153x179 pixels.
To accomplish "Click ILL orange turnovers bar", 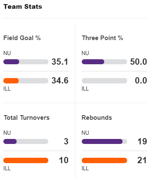I will tap(26, 160).
